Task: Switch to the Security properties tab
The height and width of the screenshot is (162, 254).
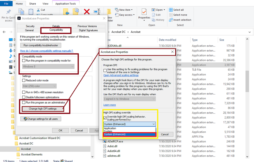Action: click(30, 26)
